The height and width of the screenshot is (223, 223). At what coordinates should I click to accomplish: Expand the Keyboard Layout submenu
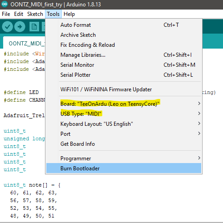point(124,124)
